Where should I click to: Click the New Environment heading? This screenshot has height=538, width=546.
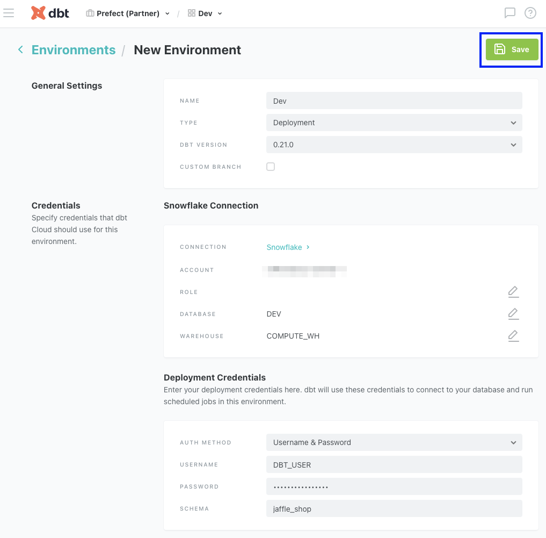(187, 50)
